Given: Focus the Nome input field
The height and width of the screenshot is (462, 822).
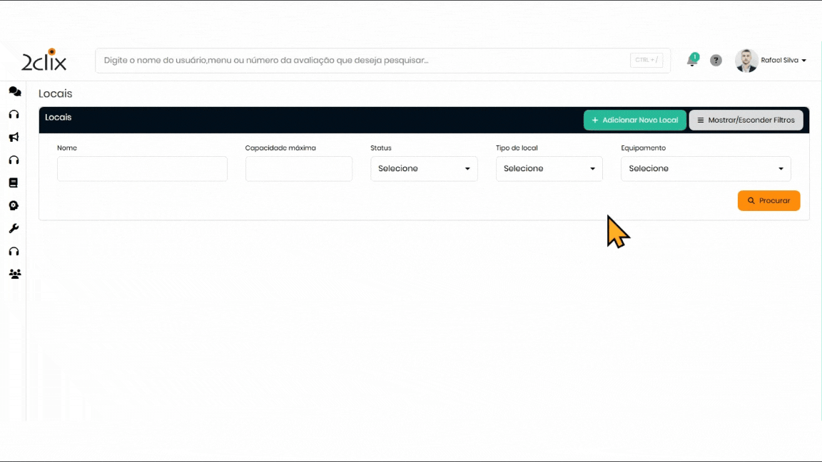Looking at the screenshot, I should coord(142,169).
